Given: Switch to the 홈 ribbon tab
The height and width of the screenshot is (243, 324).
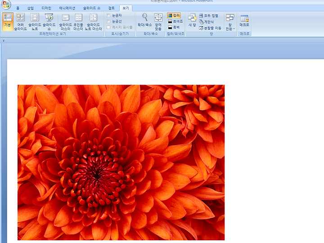Looking at the screenshot, I should (x=18, y=8).
